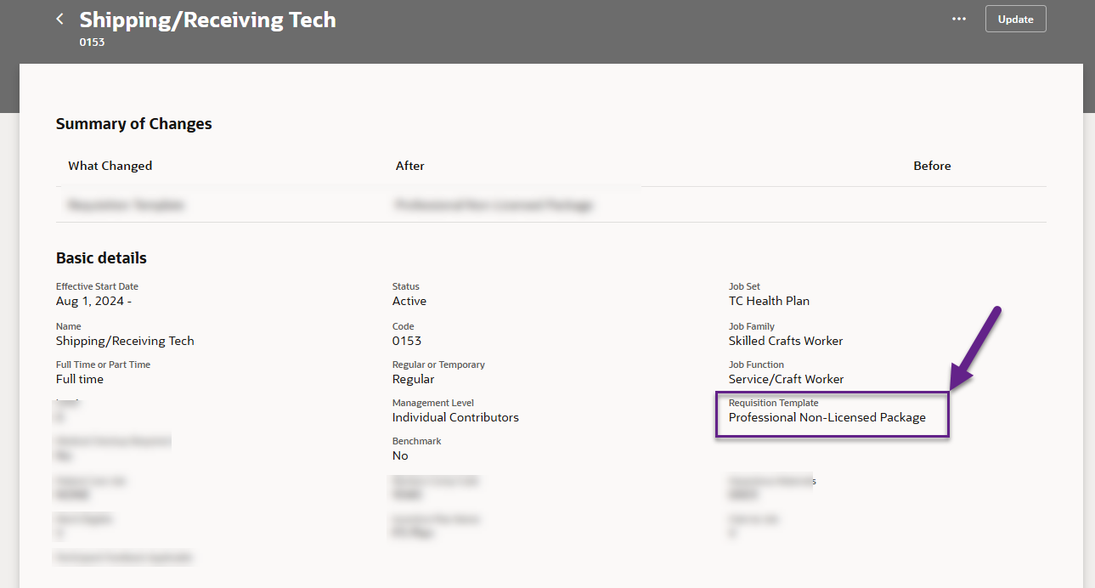The height and width of the screenshot is (588, 1095).
Task: Click the Full Time or Part Time label
Action: pos(103,365)
